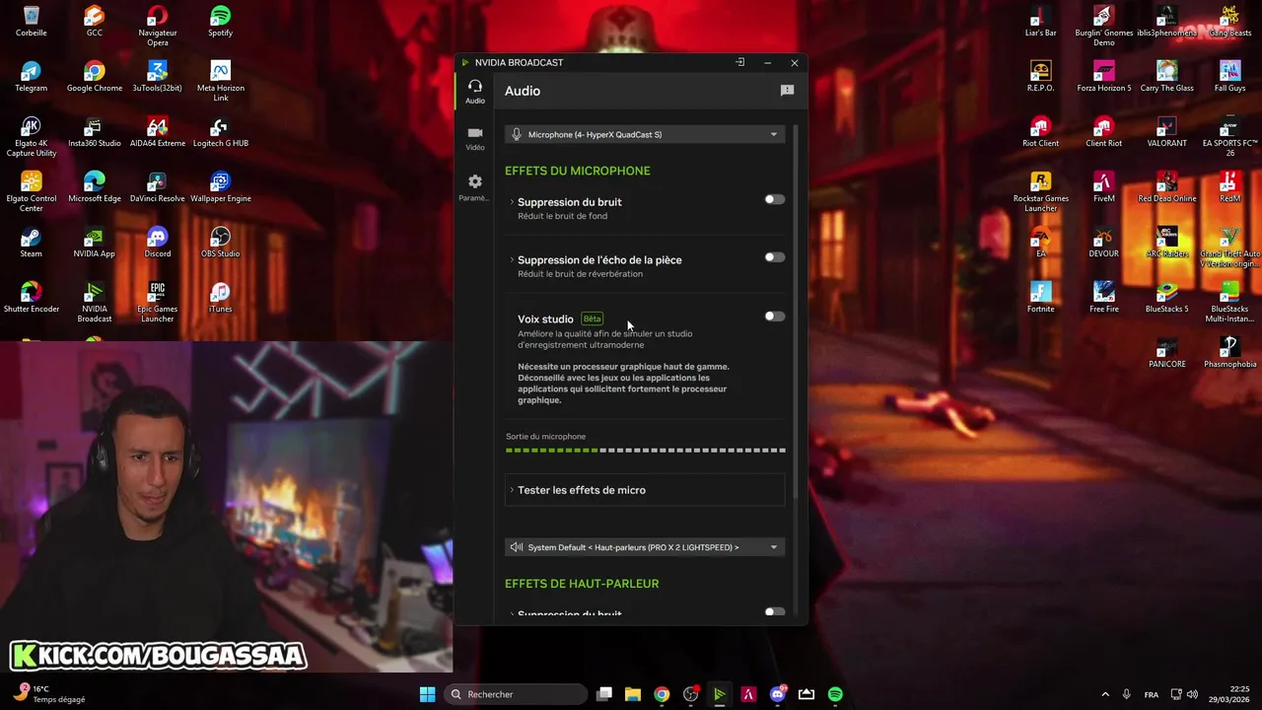Select the iTunes desktop shortcut
Image resolution: width=1262 pixels, height=710 pixels.
[221, 298]
